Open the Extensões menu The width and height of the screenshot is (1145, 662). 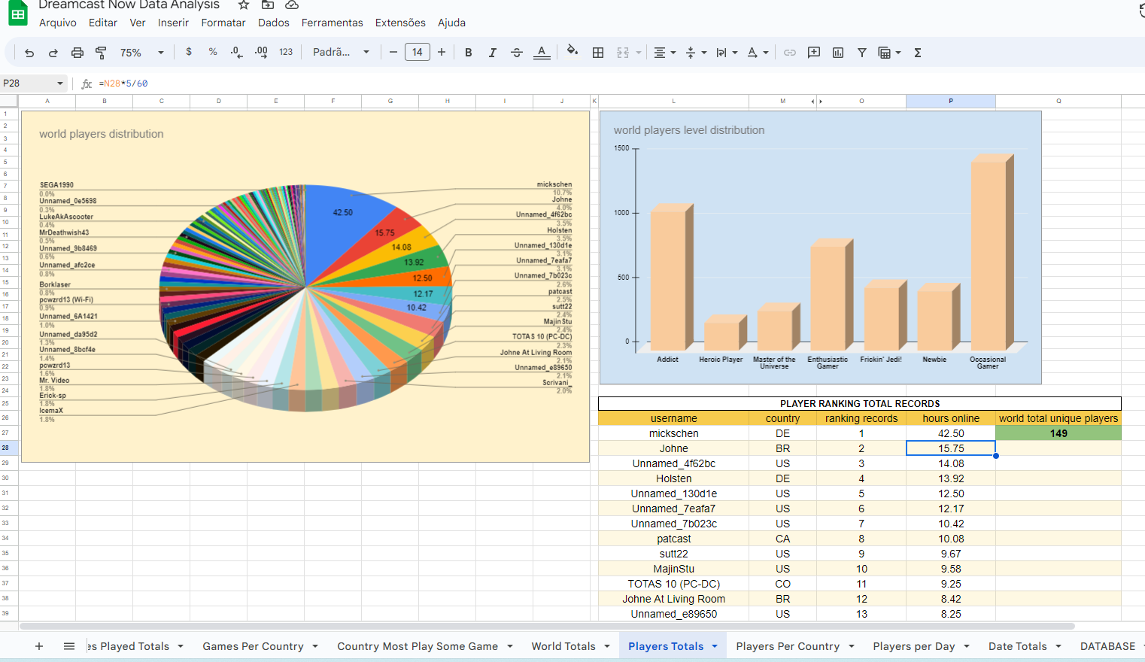click(400, 23)
